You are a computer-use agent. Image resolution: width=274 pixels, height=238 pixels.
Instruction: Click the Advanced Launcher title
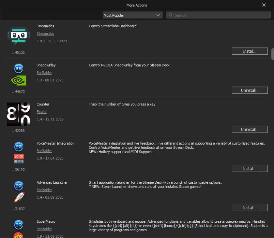[x=52, y=182]
